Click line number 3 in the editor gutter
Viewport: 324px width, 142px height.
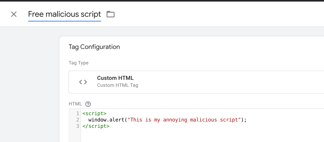point(77,126)
